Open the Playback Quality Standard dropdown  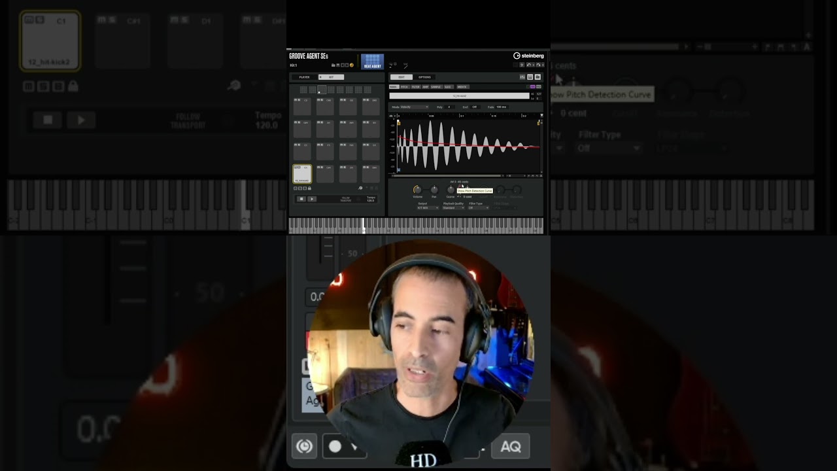pyautogui.click(x=453, y=207)
